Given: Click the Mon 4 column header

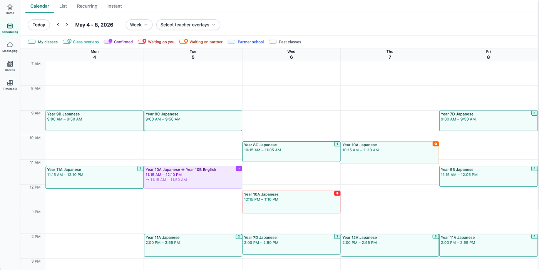Looking at the screenshot, I should (x=94, y=55).
